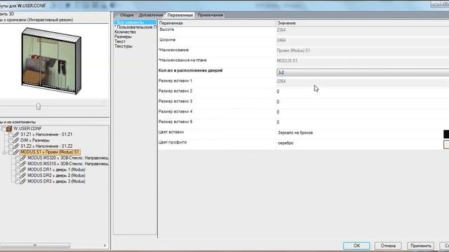Screen dimensions: 449x252
Task: Click the paperclip icon of S1.Z1 row
Action: click(x=16, y=134)
